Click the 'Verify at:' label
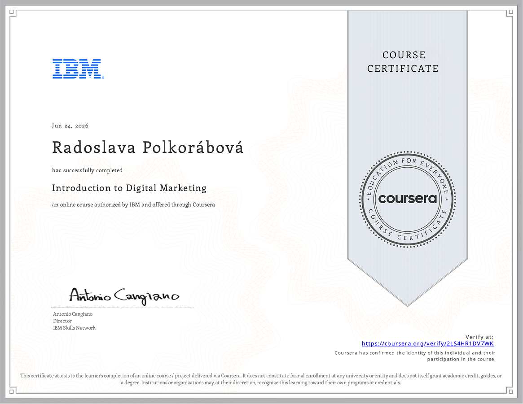This screenshot has width=523, height=404. [479, 337]
